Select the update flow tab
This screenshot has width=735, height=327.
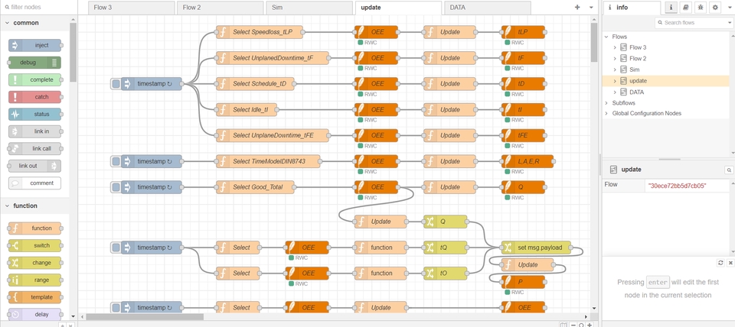tap(398, 8)
